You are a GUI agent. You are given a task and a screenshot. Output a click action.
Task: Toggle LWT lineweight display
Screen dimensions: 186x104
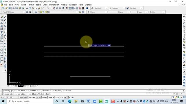(x=66, y=97)
